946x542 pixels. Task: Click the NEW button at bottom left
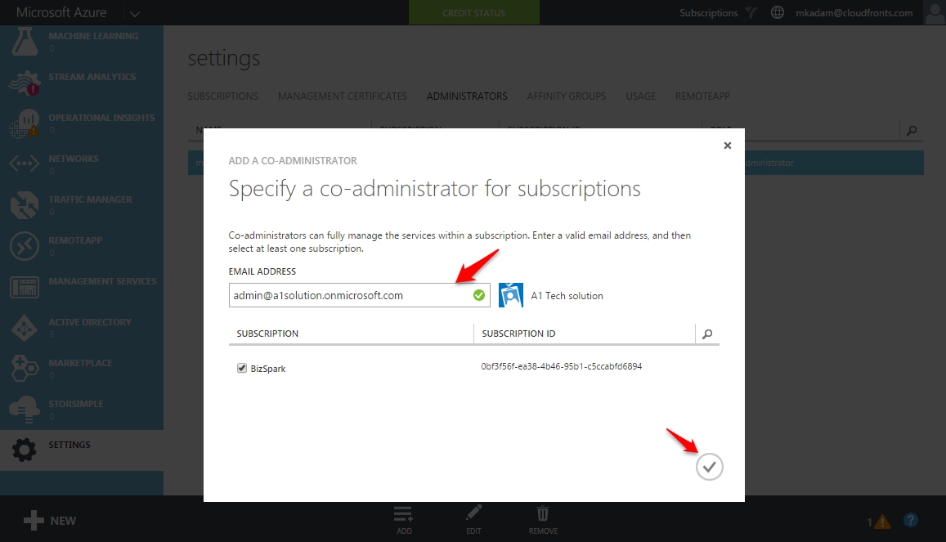(50, 520)
